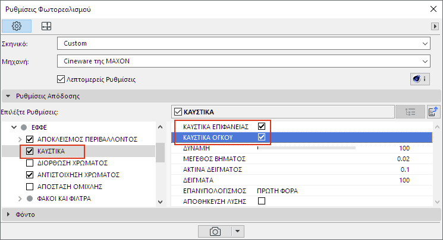Expand the Φόντο section
Image resolution: width=443 pixels, height=240 pixels.
pyautogui.click(x=8, y=215)
